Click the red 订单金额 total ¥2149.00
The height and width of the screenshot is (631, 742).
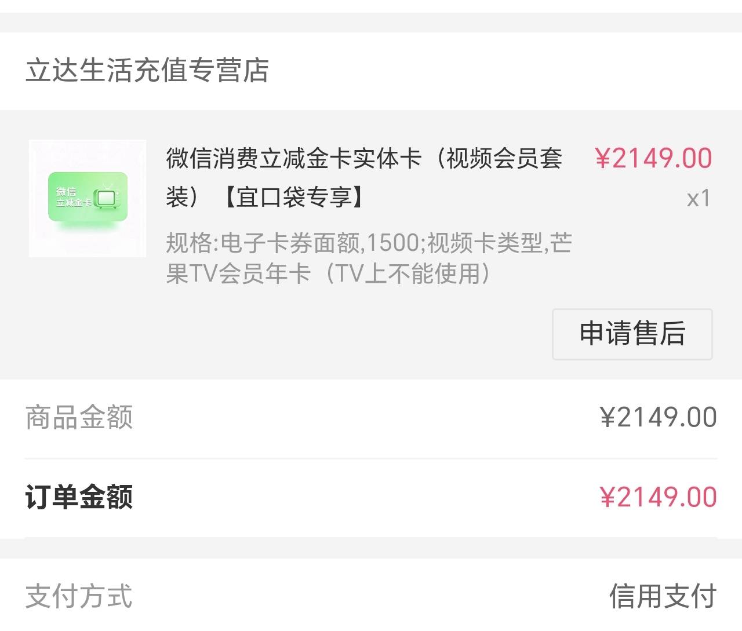pyautogui.click(x=658, y=497)
